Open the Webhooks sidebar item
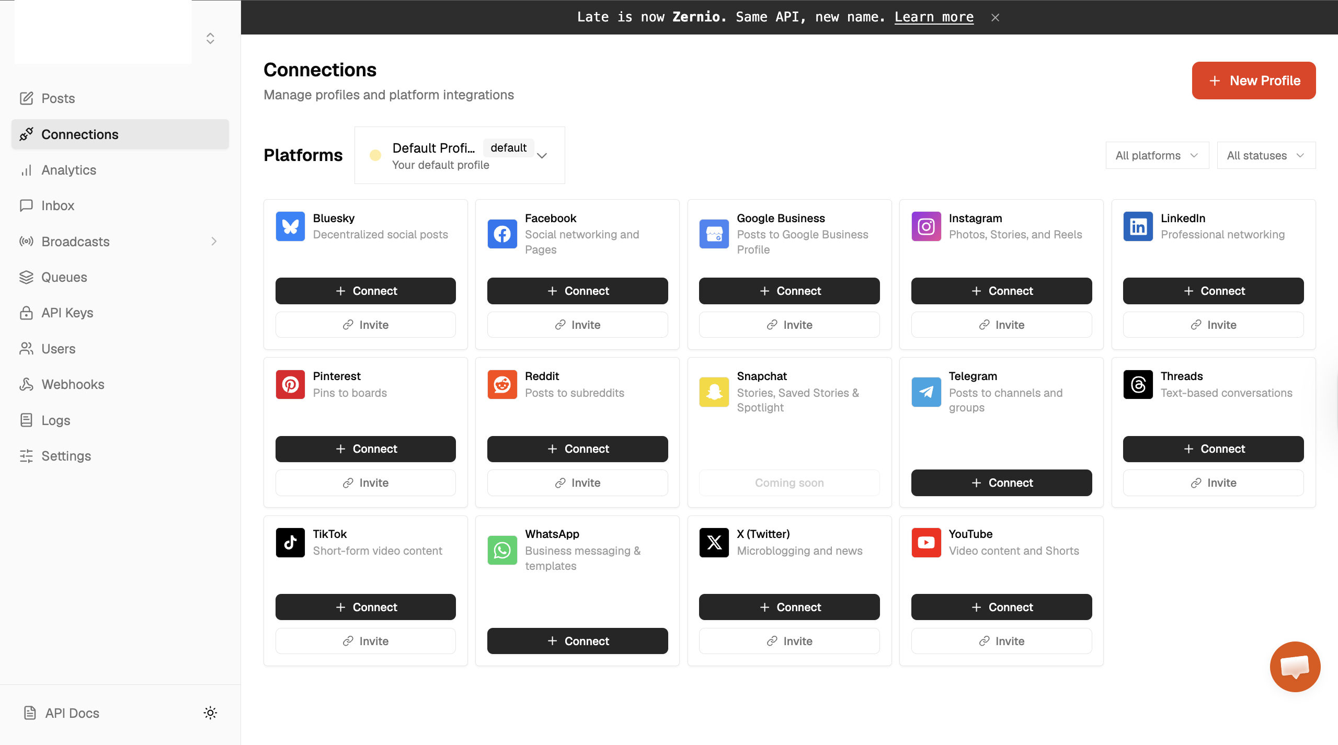 [x=73, y=384]
